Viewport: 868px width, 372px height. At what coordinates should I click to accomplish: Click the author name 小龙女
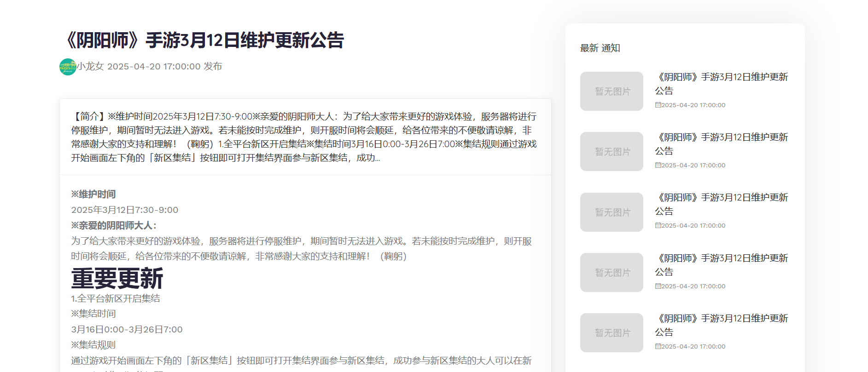90,66
